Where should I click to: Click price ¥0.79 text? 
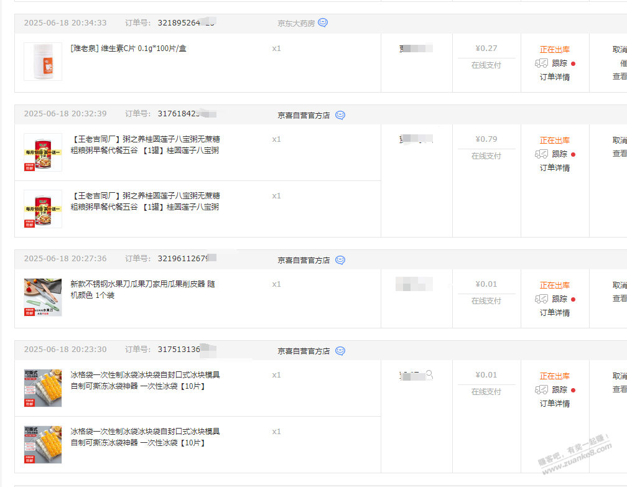[x=486, y=139]
